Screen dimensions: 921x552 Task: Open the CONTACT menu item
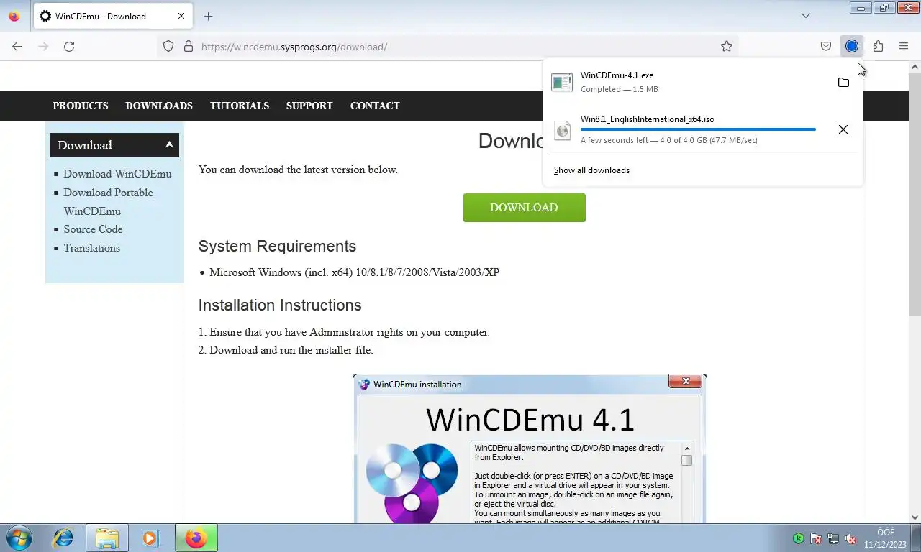[x=375, y=106]
